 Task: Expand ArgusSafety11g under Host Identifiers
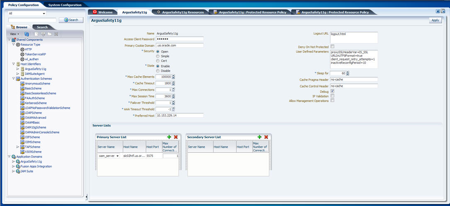(x=18, y=69)
